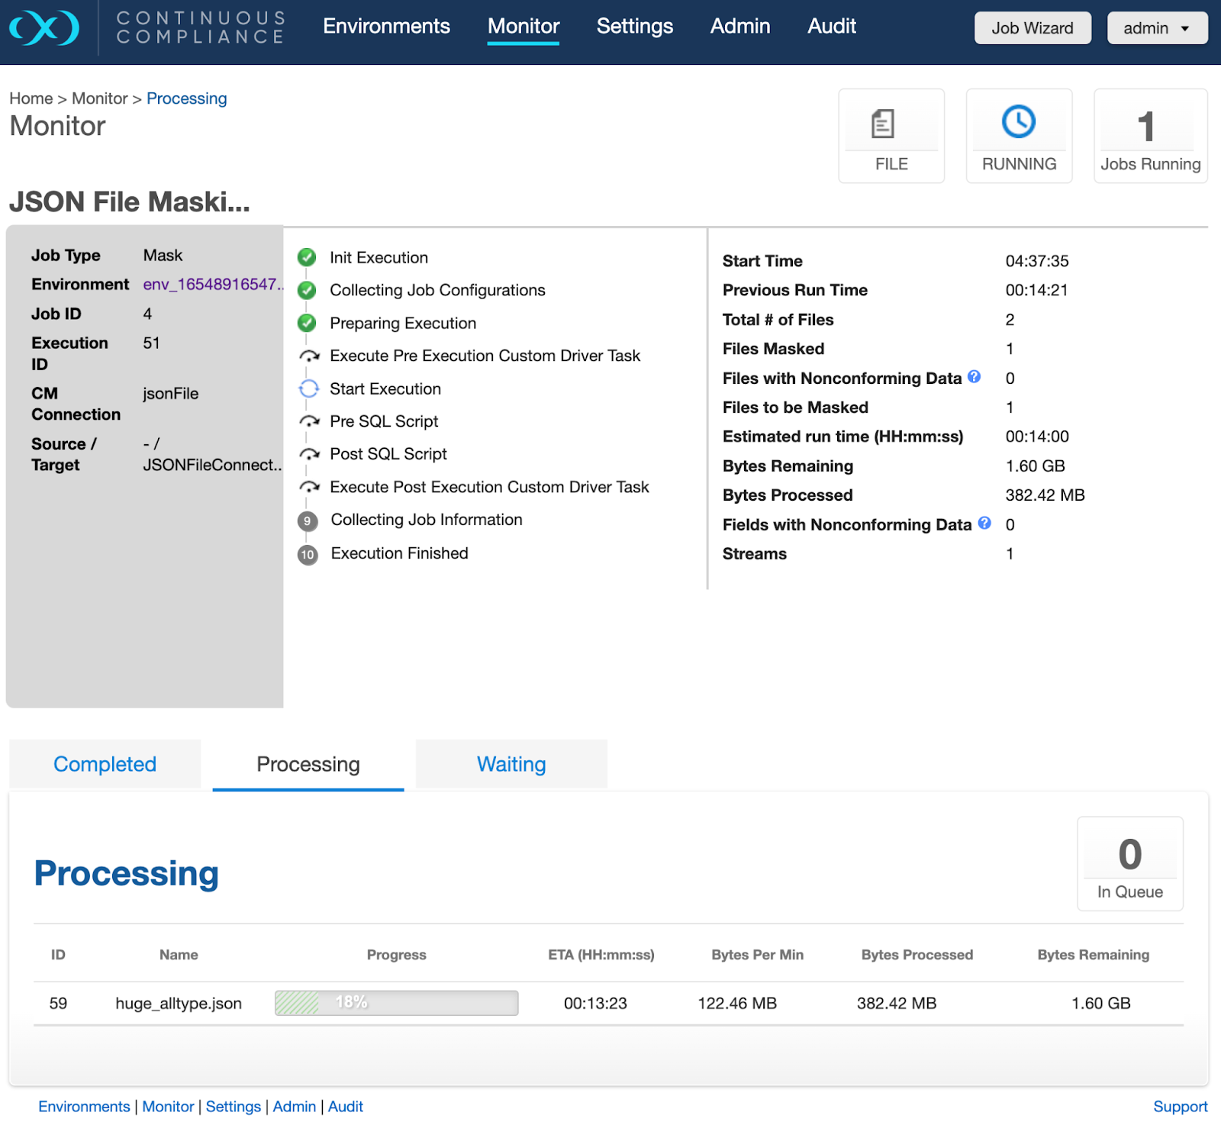Open the Environments menu in top bar
The height and width of the screenshot is (1122, 1221).
click(386, 26)
